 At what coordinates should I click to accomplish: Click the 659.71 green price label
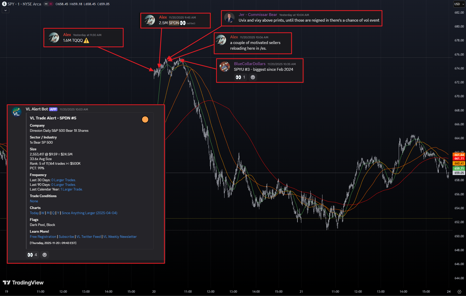point(459,169)
